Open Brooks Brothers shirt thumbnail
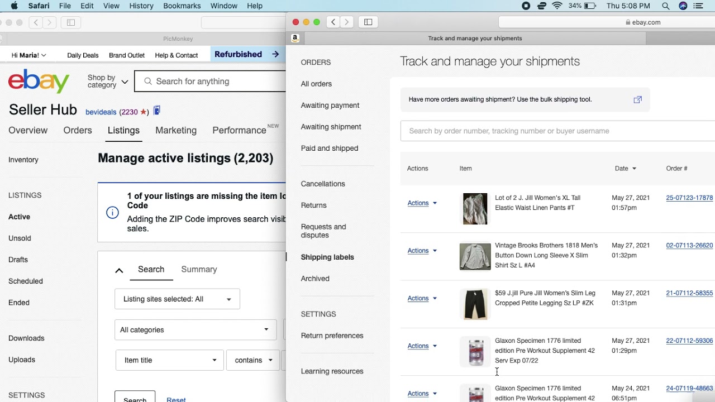This screenshot has height=402, width=715. point(475,256)
